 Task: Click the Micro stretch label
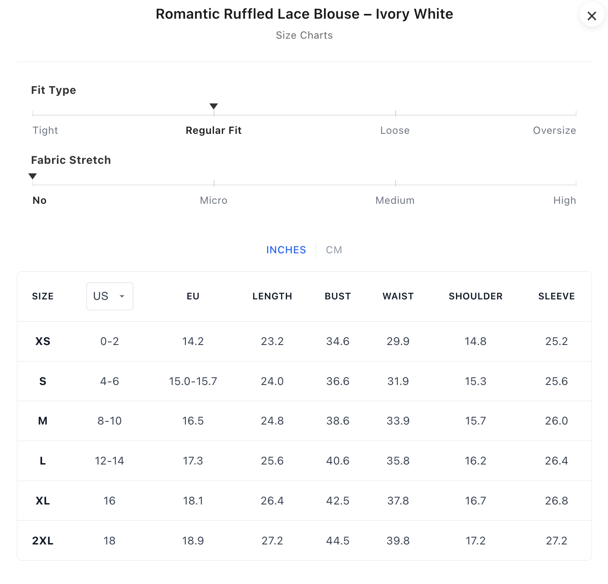213,200
